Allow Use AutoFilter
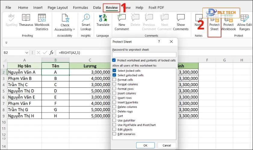253x150 pixels. point(114,120)
